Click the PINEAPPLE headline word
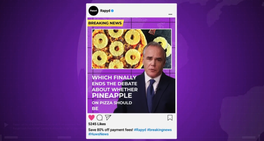 pos(112,96)
